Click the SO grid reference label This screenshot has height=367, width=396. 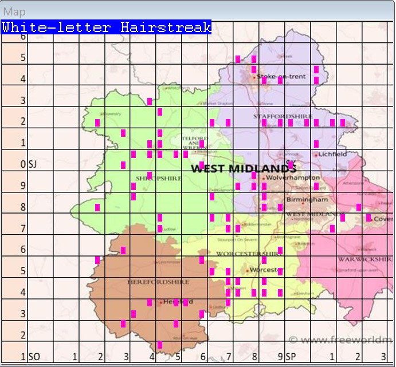click(x=34, y=357)
